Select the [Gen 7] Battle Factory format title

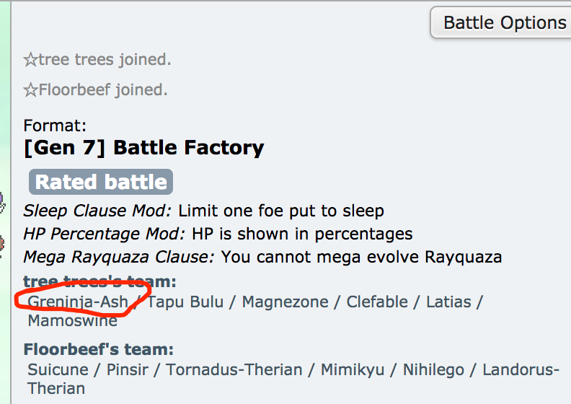tap(144, 148)
